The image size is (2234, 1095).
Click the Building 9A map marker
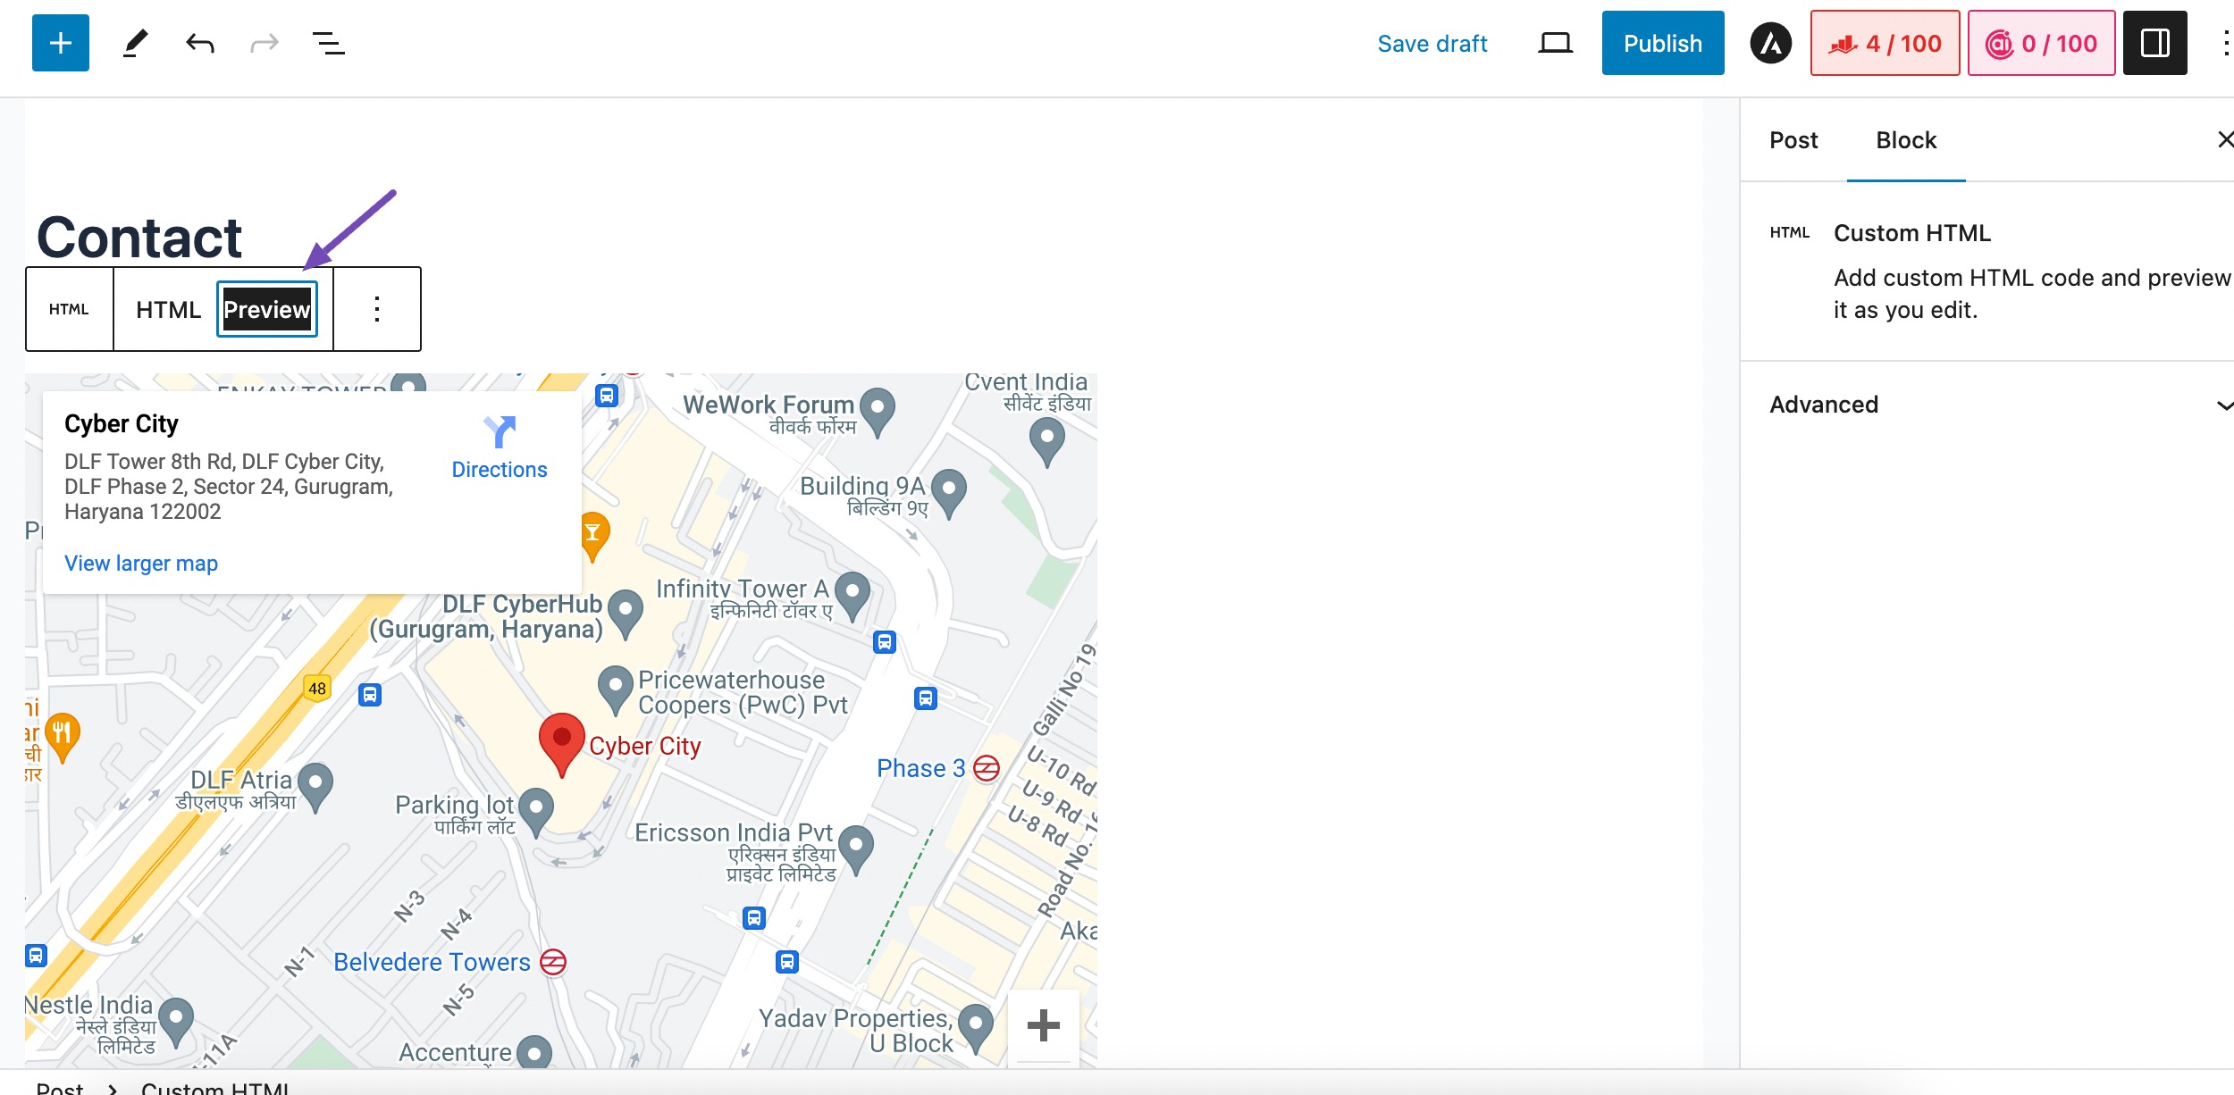(x=949, y=493)
